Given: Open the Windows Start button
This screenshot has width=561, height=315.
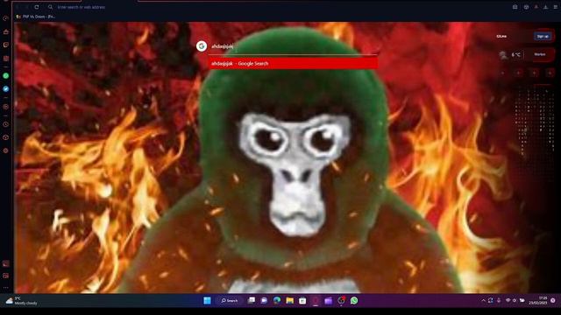Looking at the screenshot, I should [207, 301].
